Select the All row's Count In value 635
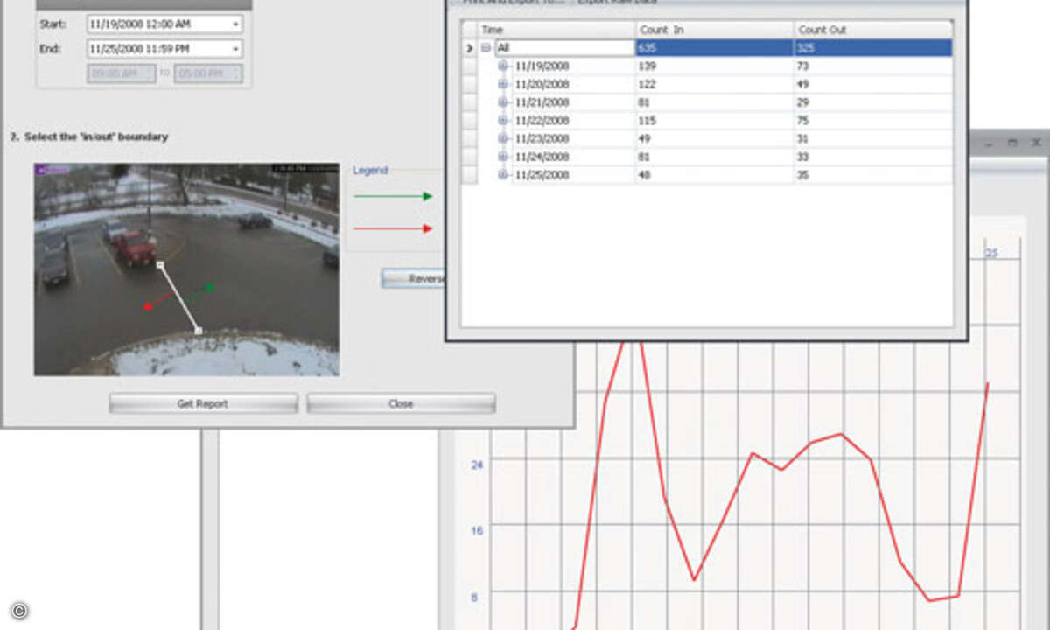Image resolution: width=1050 pixels, height=630 pixels. (x=715, y=48)
